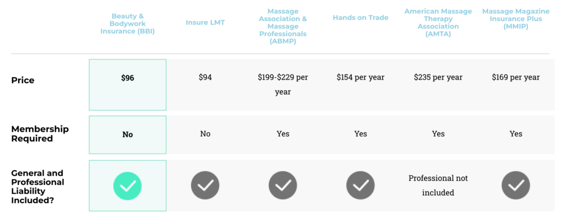Click the Price row label
566x217 pixels.
click(x=23, y=81)
